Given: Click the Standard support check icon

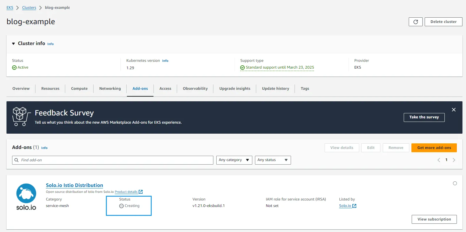Looking at the screenshot, I should pyautogui.click(x=242, y=68).
